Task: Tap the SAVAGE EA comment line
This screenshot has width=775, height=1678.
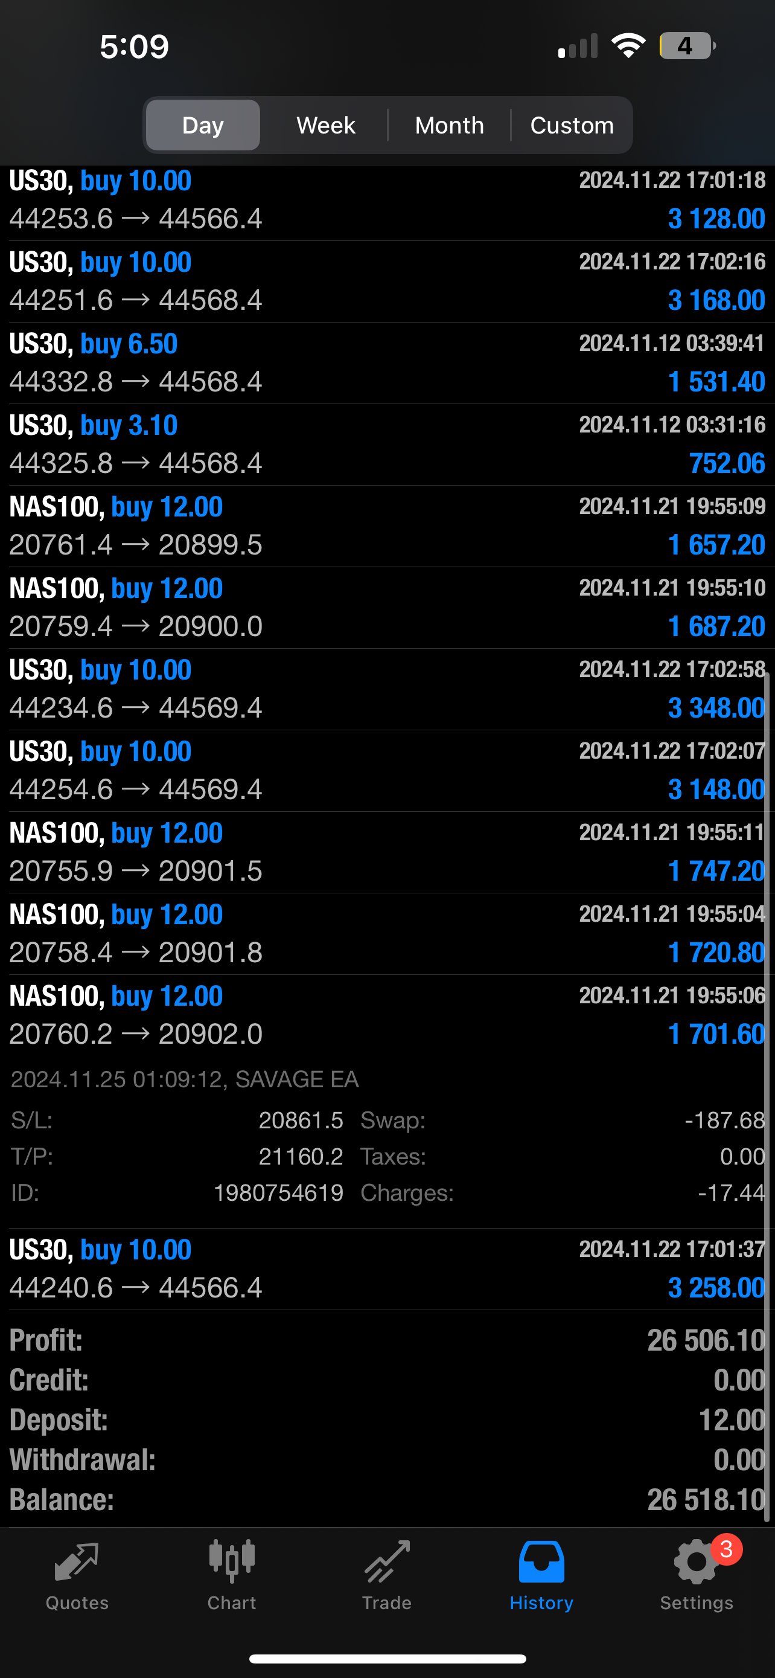Action: 185,1079
